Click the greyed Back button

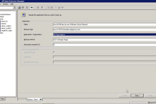[125, 95]
